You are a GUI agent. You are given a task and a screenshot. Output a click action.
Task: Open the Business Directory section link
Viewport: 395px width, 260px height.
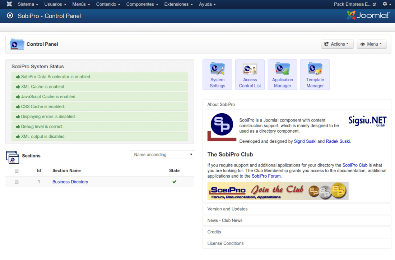(70, 182)
